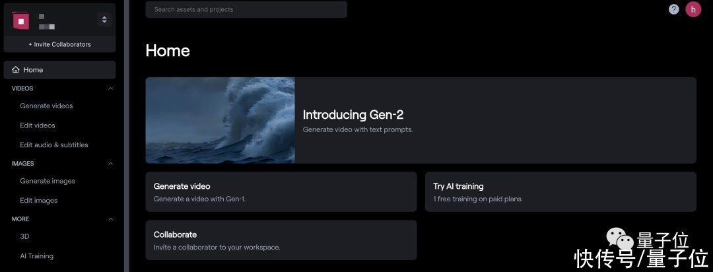This screenshot has height=272, width=713.
Task: Click 'Invite a collaborator to your workspace.' text
Action: click(217, 248)
